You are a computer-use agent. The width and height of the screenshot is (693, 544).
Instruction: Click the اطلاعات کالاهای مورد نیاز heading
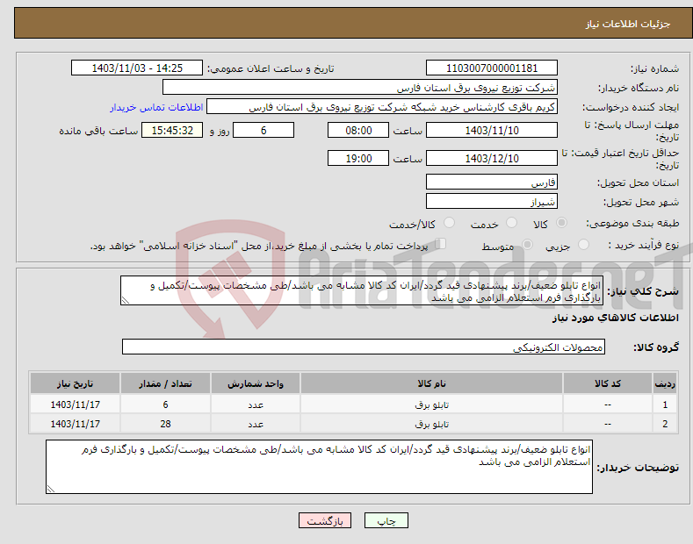[x=615, y=318]
